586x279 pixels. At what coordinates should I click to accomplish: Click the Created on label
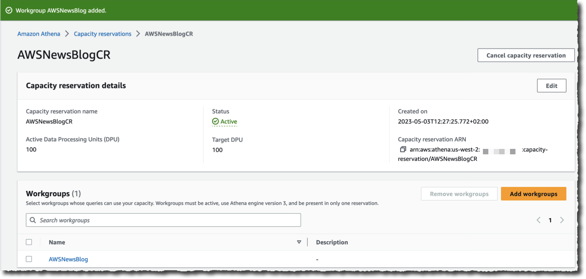coord(412,111)
